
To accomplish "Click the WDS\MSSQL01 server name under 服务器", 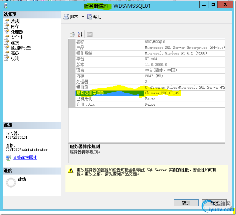I will click(16, 137).
